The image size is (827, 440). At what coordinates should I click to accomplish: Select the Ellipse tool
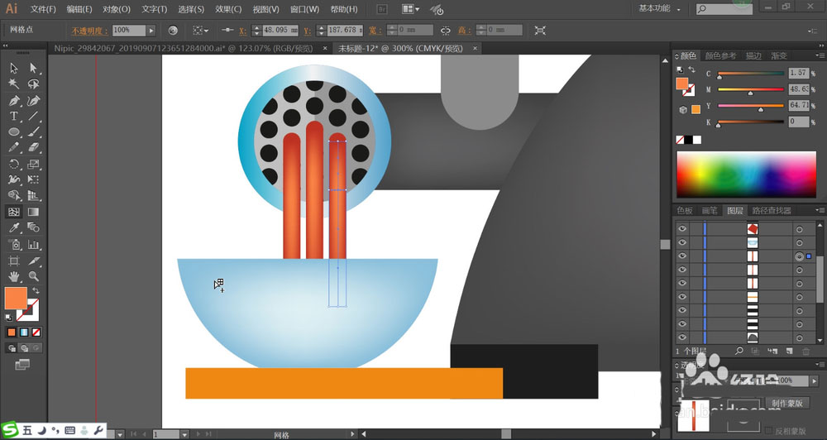tap(14, 132)
